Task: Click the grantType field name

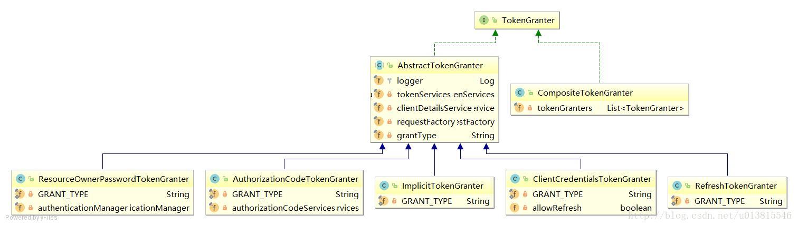Action: point(417,136)
